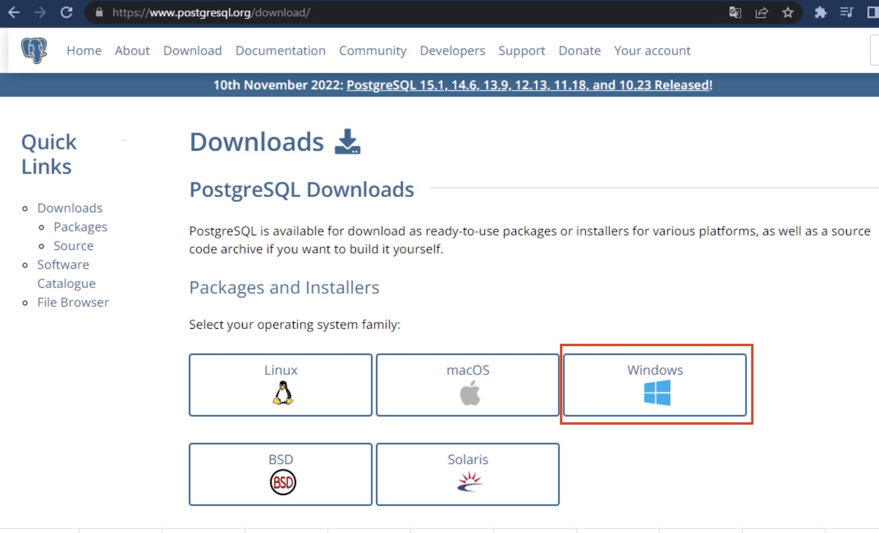The width and height of the screenshot is (879, 533).
Task: Click the PostgreSQL Downloads heading
Action: 301,190
